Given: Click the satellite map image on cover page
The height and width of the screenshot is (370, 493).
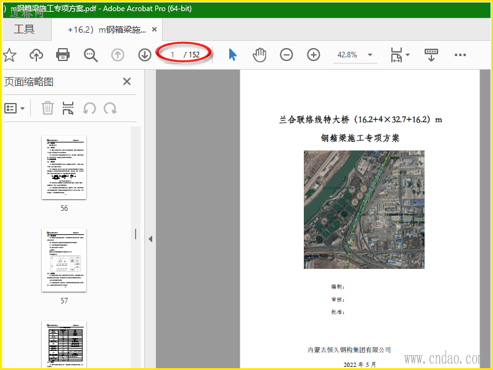Looking at the screenshot, I should click(364, 210).
